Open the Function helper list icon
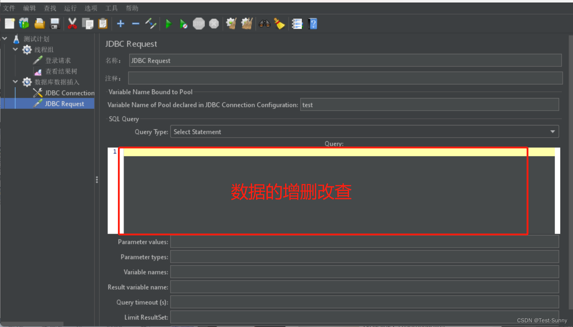The height and width of the screenshot is (327, 573). (x=297, y=24)
